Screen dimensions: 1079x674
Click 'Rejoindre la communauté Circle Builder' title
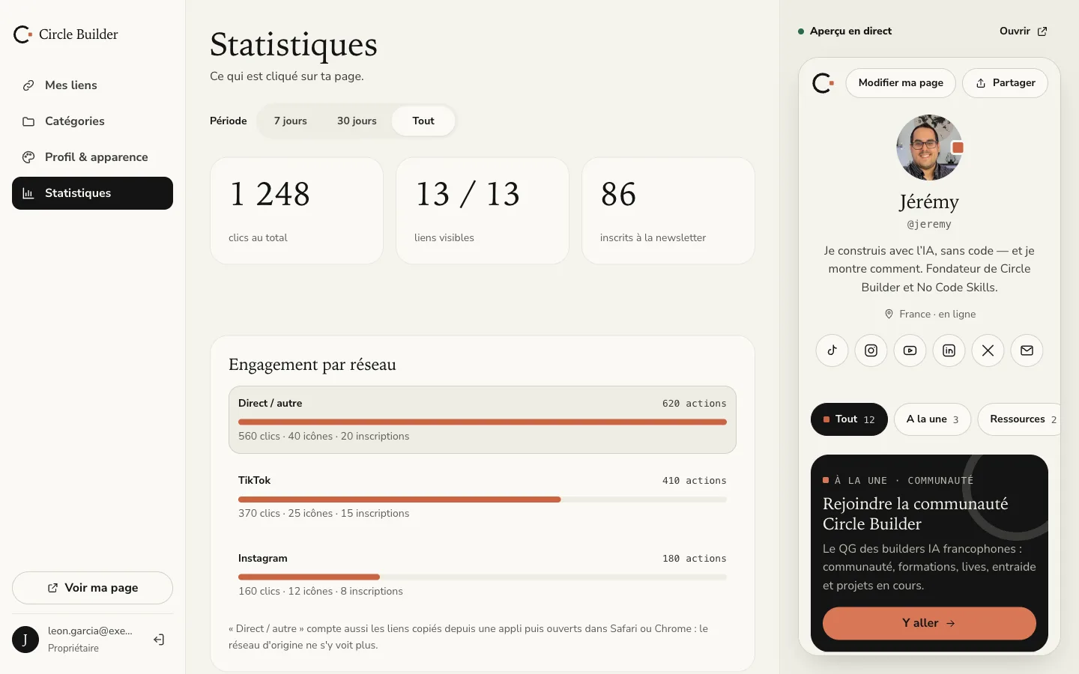(x=916, y=514)
